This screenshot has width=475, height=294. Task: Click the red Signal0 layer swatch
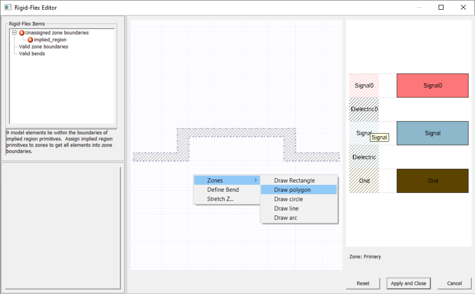432,86
